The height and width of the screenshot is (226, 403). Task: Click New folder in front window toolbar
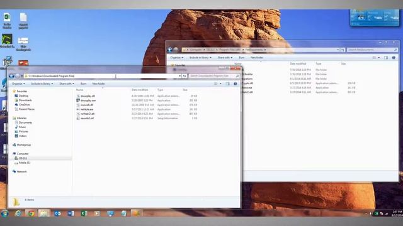[x=98, y=83]
